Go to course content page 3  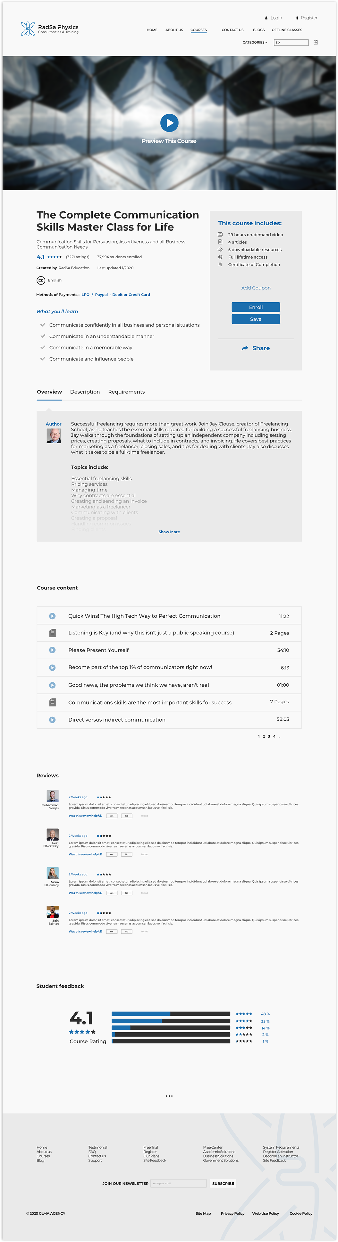click(269, 736)
